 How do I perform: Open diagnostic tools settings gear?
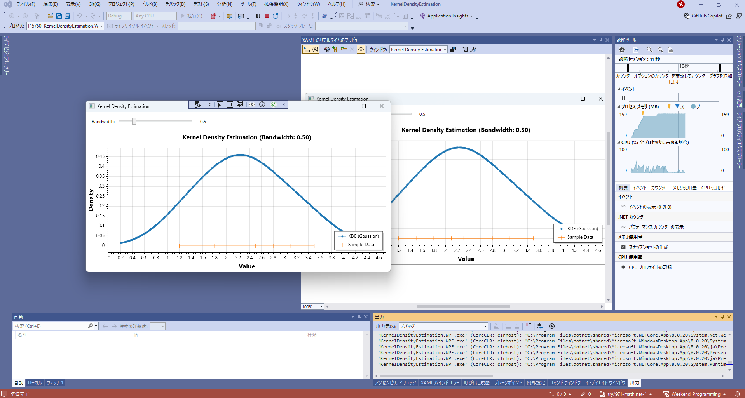click(x=622, y=50)
